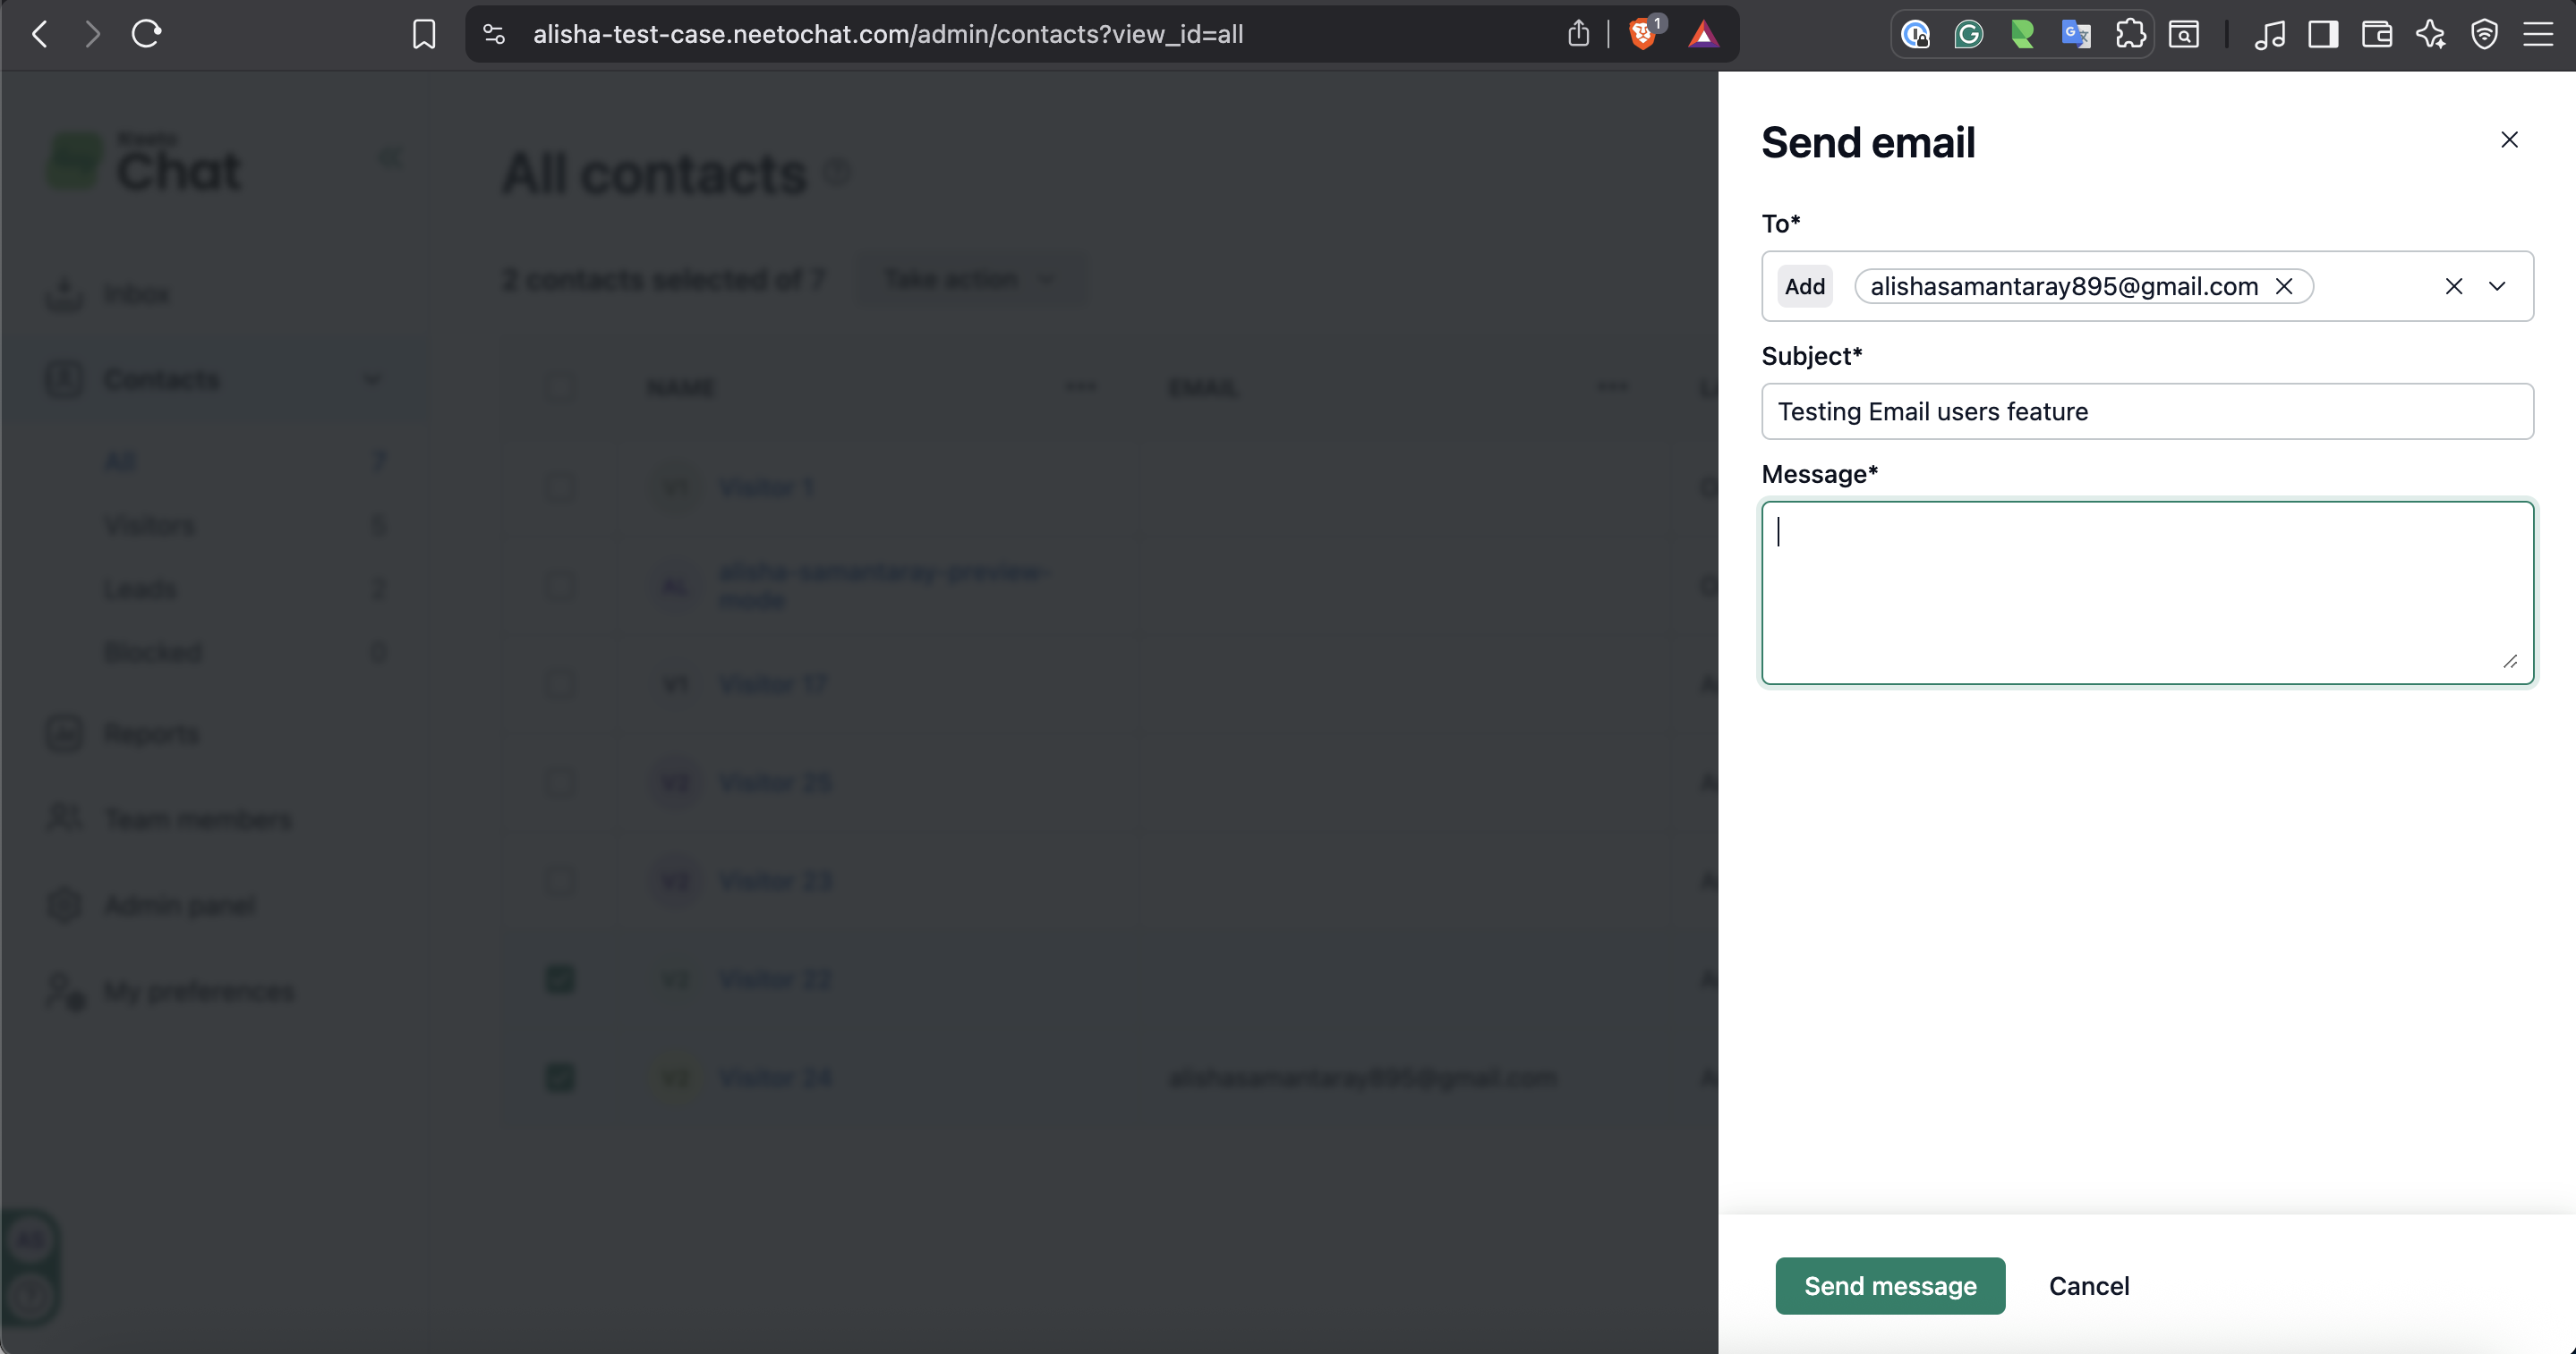The width and height of the screenshot is (2576, 1354).
Task: Expand the To recipients dropdown
Action: pyautogui.click(x=2497, y=287)
